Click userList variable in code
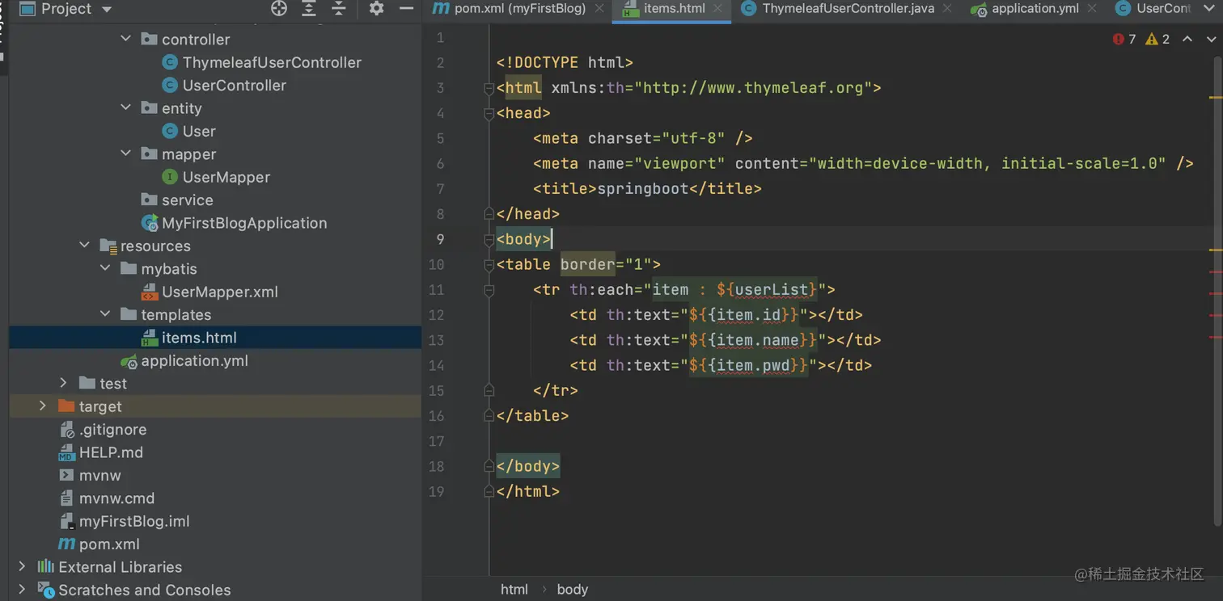Image resolution: width=1223 pixels, height=601 pixels. (x=772, y=289)
